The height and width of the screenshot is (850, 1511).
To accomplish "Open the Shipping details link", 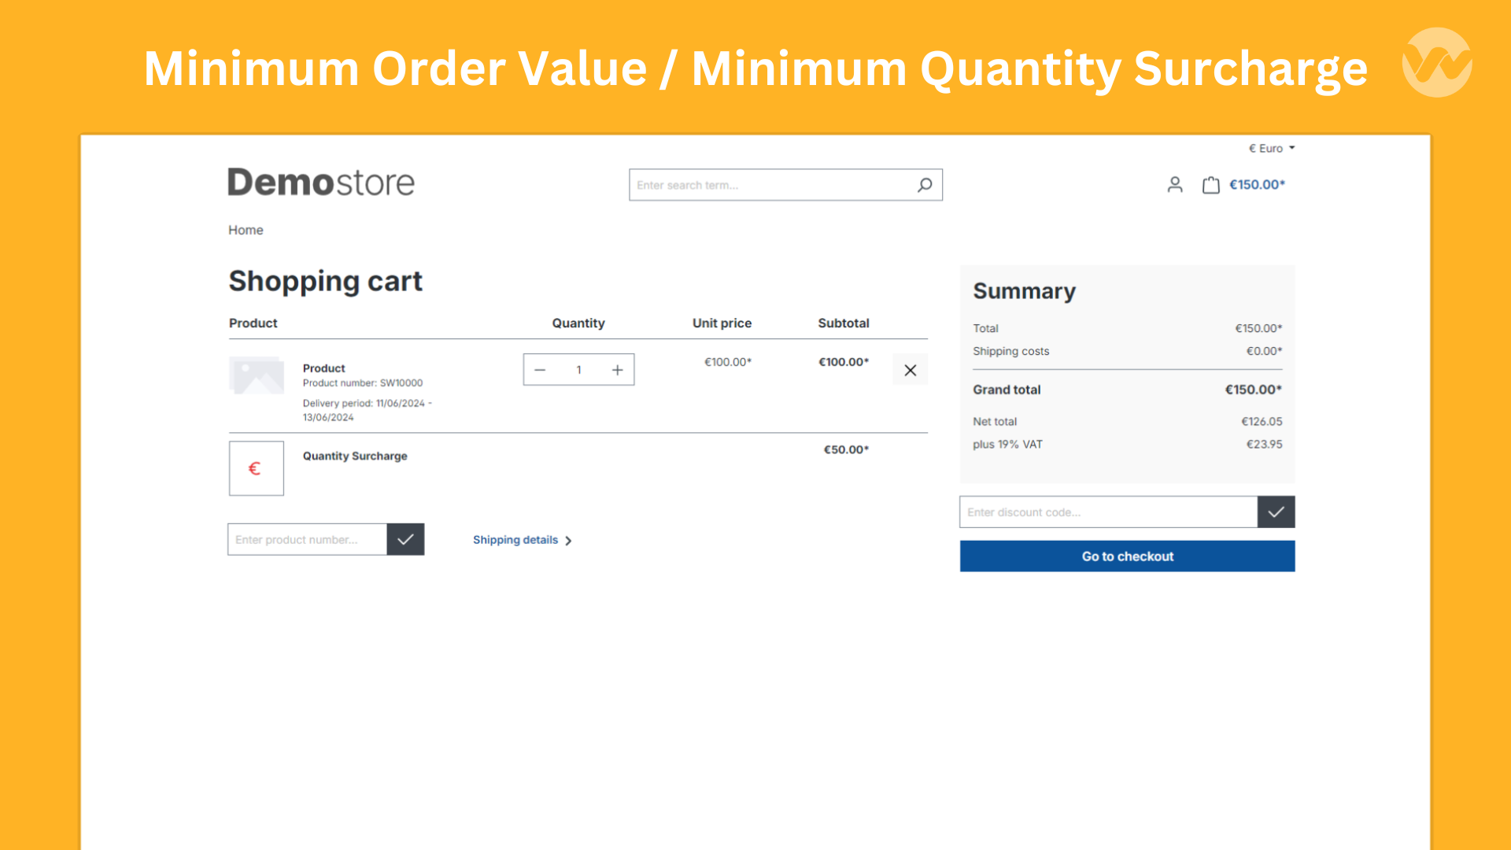I will tap(515, 540).
